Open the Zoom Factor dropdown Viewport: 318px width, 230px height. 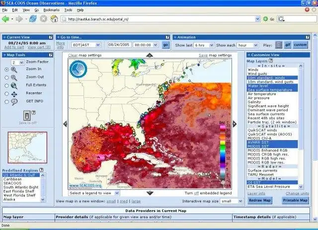coord(18,63)
